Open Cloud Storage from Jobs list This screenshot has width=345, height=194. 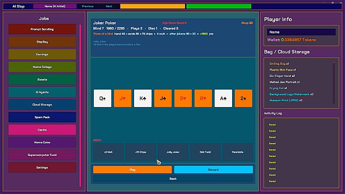point(42,104)
